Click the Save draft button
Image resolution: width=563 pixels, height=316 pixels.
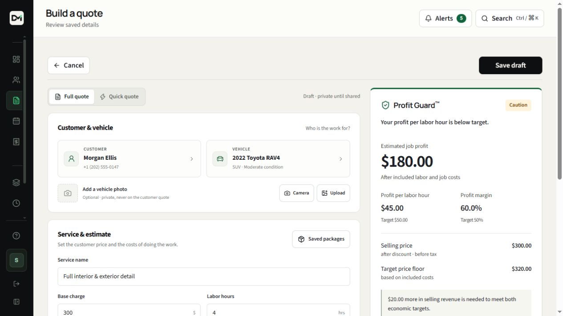pyautogui.click(x=510, y=65)
